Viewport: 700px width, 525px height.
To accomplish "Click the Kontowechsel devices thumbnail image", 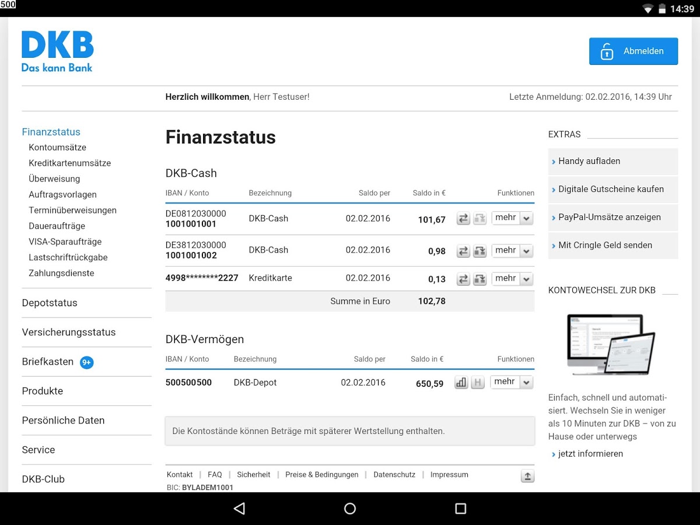I will pyautogui.click(x=611, y=344).
